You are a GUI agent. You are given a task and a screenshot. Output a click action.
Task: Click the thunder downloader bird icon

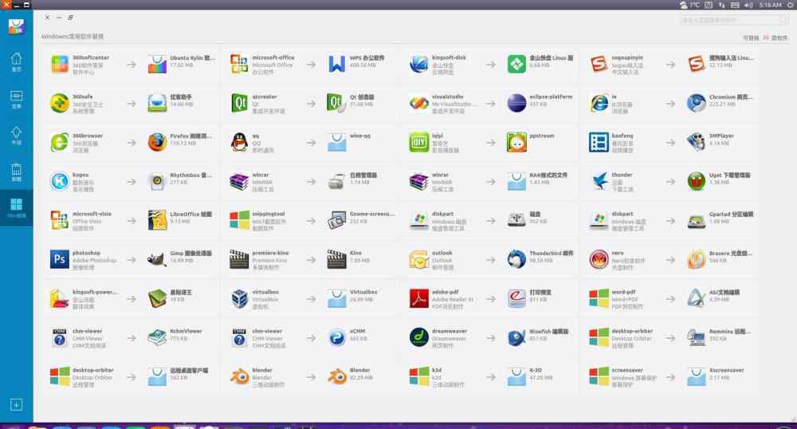click(599, 182)
